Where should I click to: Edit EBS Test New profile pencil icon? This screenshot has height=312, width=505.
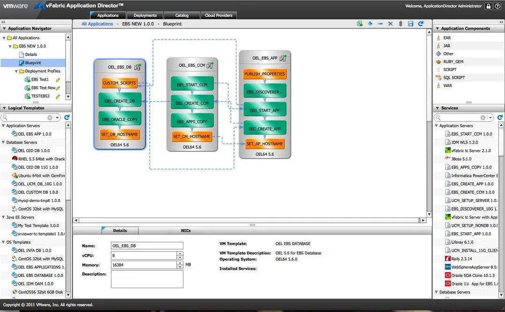click(x=58, y=88)
